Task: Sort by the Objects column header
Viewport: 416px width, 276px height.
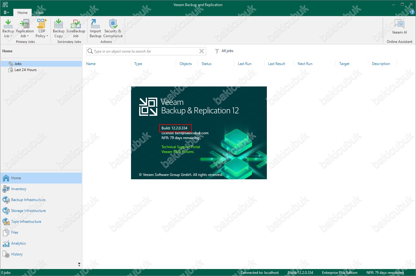Action: [186, 64]
